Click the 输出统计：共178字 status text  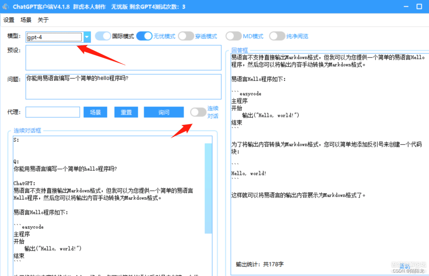click(260, 264)
